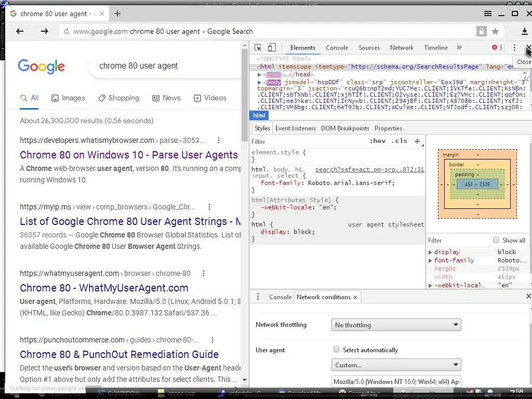Select Event Listeners sidebar tab

(295, 128)
